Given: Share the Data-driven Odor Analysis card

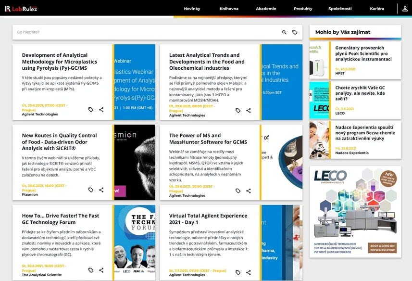Looking at the screenshot, I should click(x=101, y=190).
